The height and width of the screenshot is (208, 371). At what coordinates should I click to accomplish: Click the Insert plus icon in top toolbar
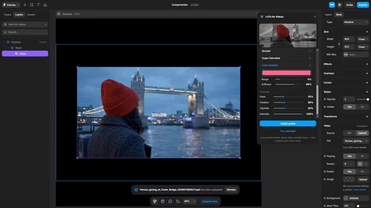[25, 5]
